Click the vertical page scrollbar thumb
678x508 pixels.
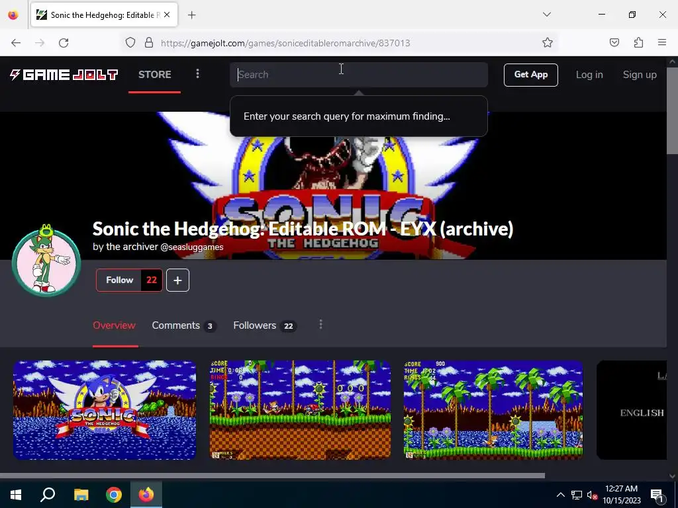pos(672,110)
